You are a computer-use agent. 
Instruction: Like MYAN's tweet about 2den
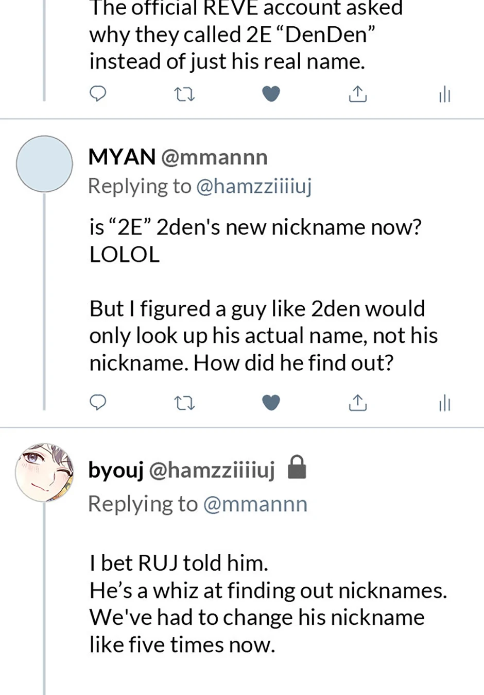tap(271, 402)
